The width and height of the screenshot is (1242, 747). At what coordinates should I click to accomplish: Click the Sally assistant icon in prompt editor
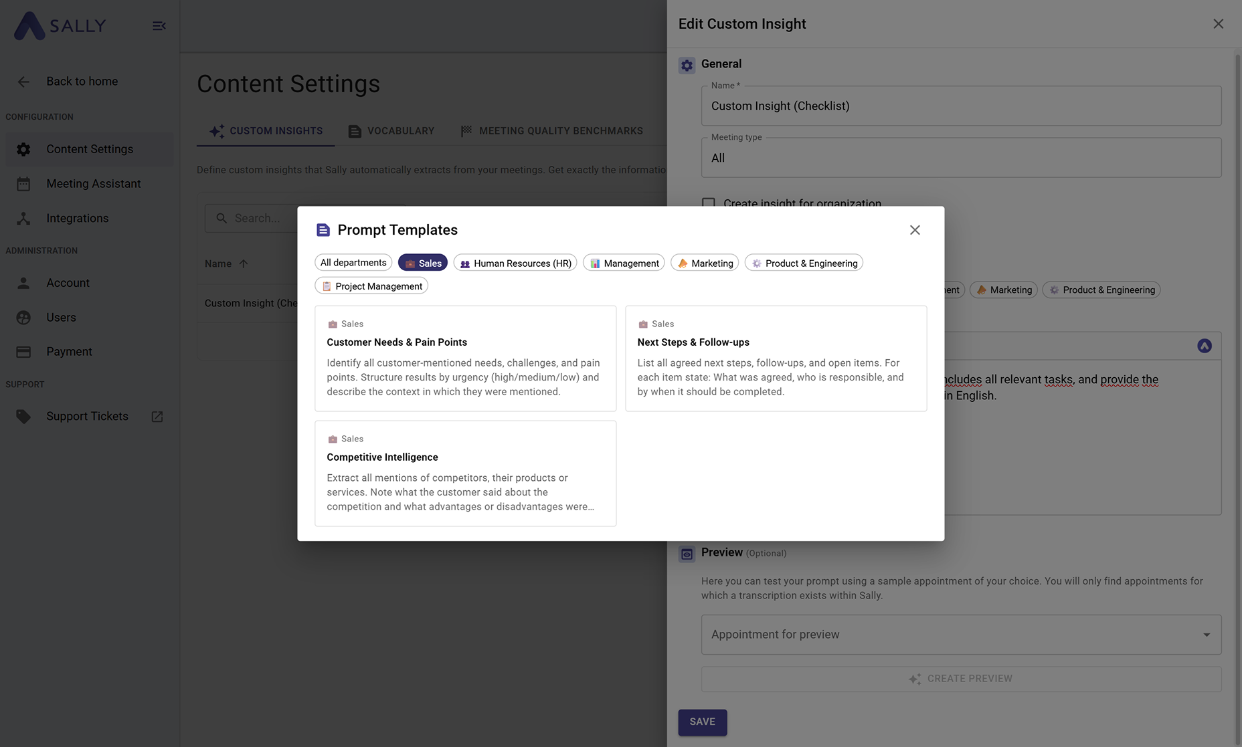[1204, 346]
